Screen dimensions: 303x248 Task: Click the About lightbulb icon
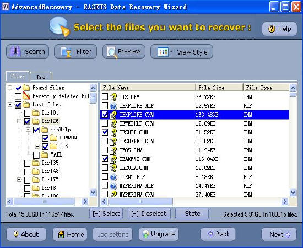16,234
